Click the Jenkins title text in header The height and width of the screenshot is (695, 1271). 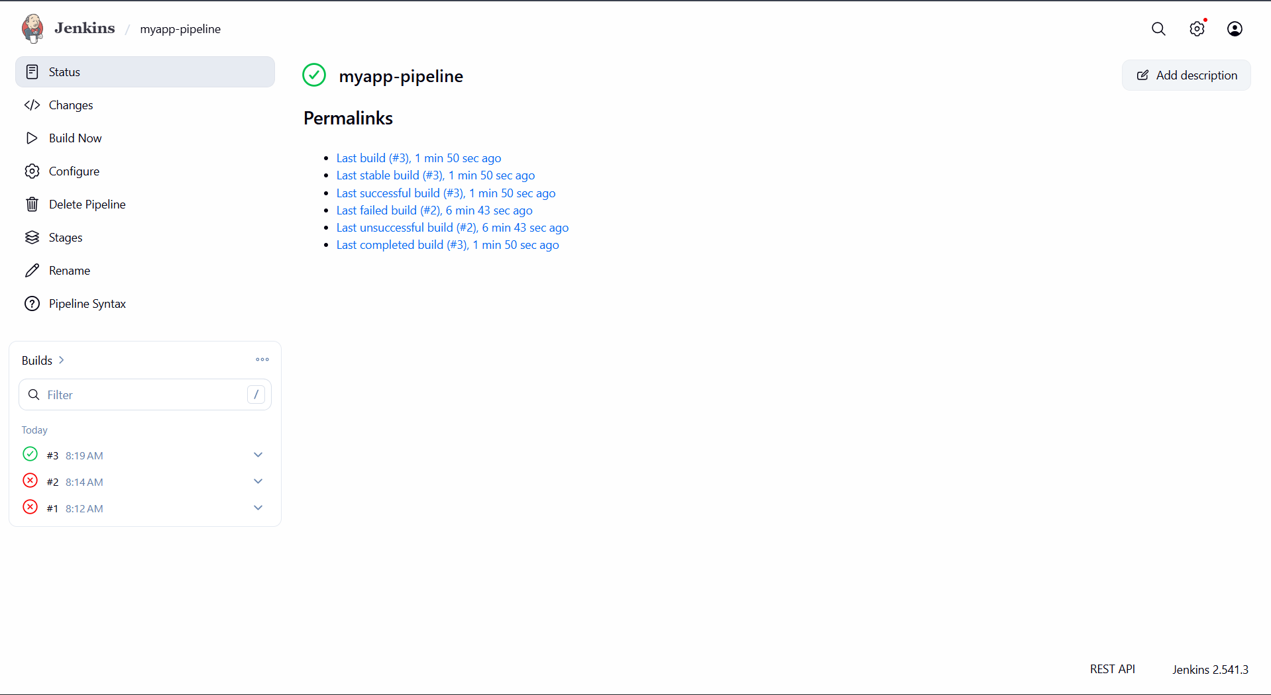(85, 28)
